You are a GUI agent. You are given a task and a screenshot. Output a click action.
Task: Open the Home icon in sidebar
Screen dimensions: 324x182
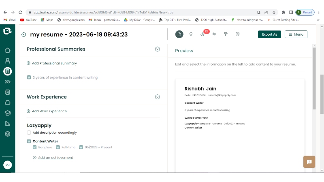point(7,51)
